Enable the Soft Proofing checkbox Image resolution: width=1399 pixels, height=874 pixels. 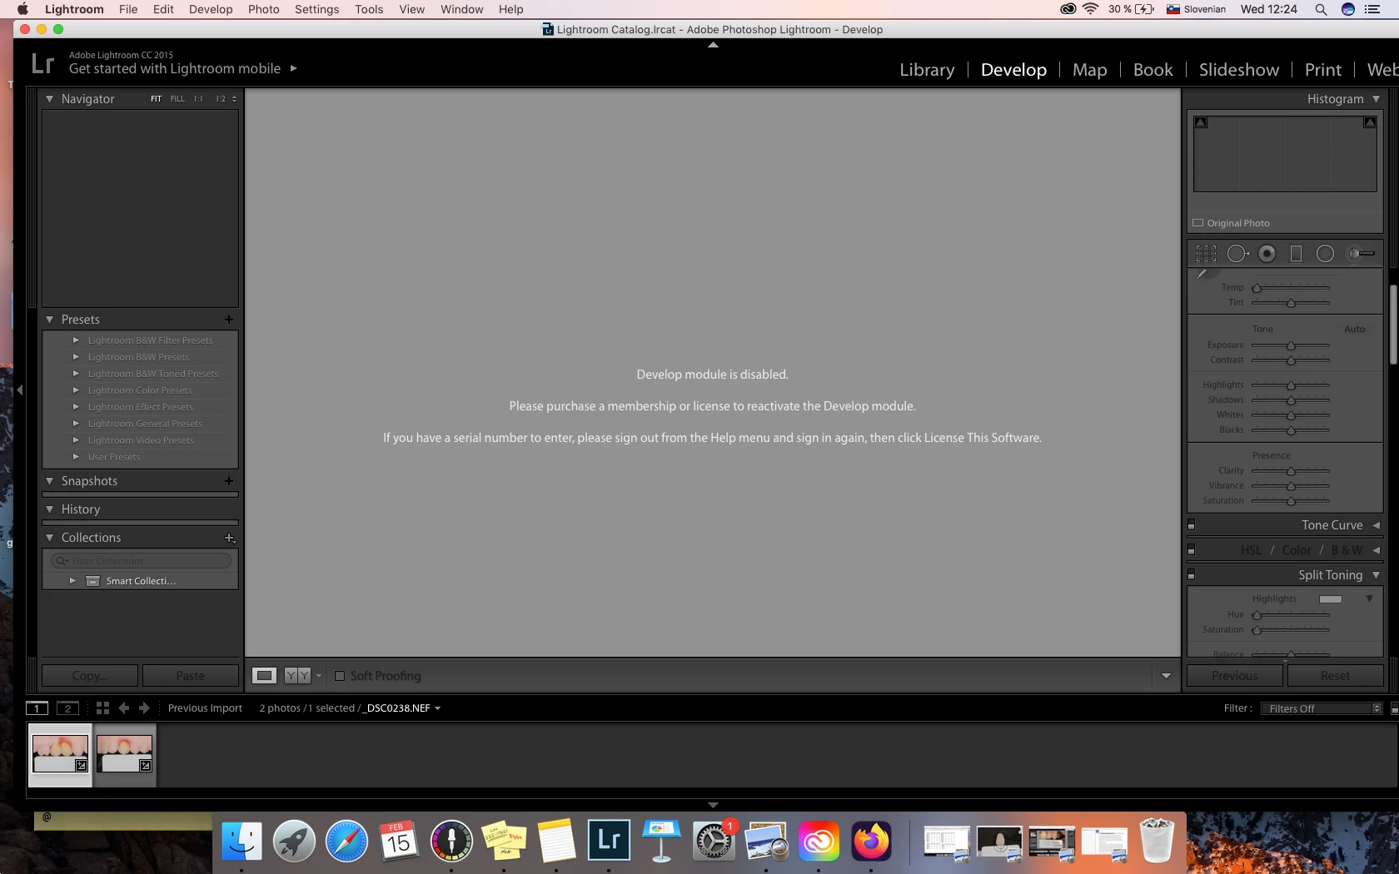(x=340, y=676)
